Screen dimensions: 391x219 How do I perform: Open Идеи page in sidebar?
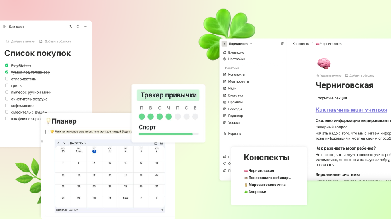coord(230,88)
